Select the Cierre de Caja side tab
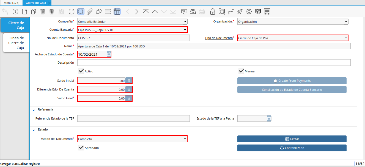Screen dimensions: 365x167 click(15, 25)
